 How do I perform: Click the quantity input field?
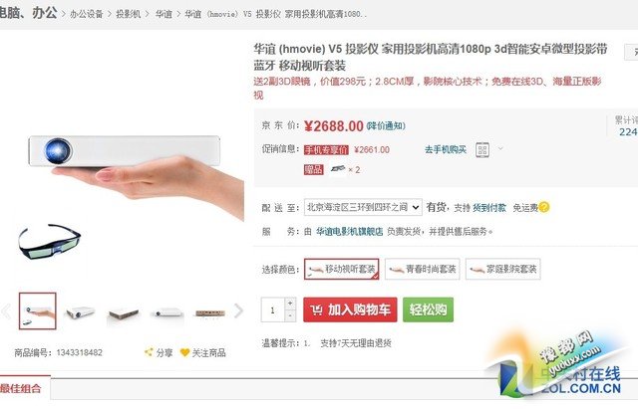[x=272, y=309]
